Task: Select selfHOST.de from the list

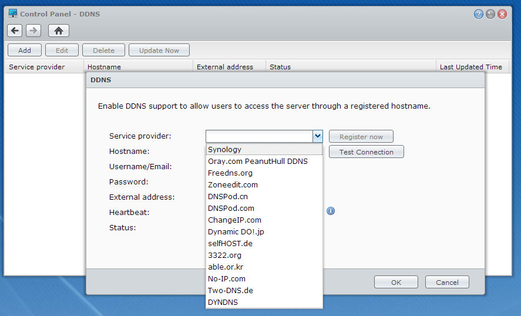Action: click(264, 243)
